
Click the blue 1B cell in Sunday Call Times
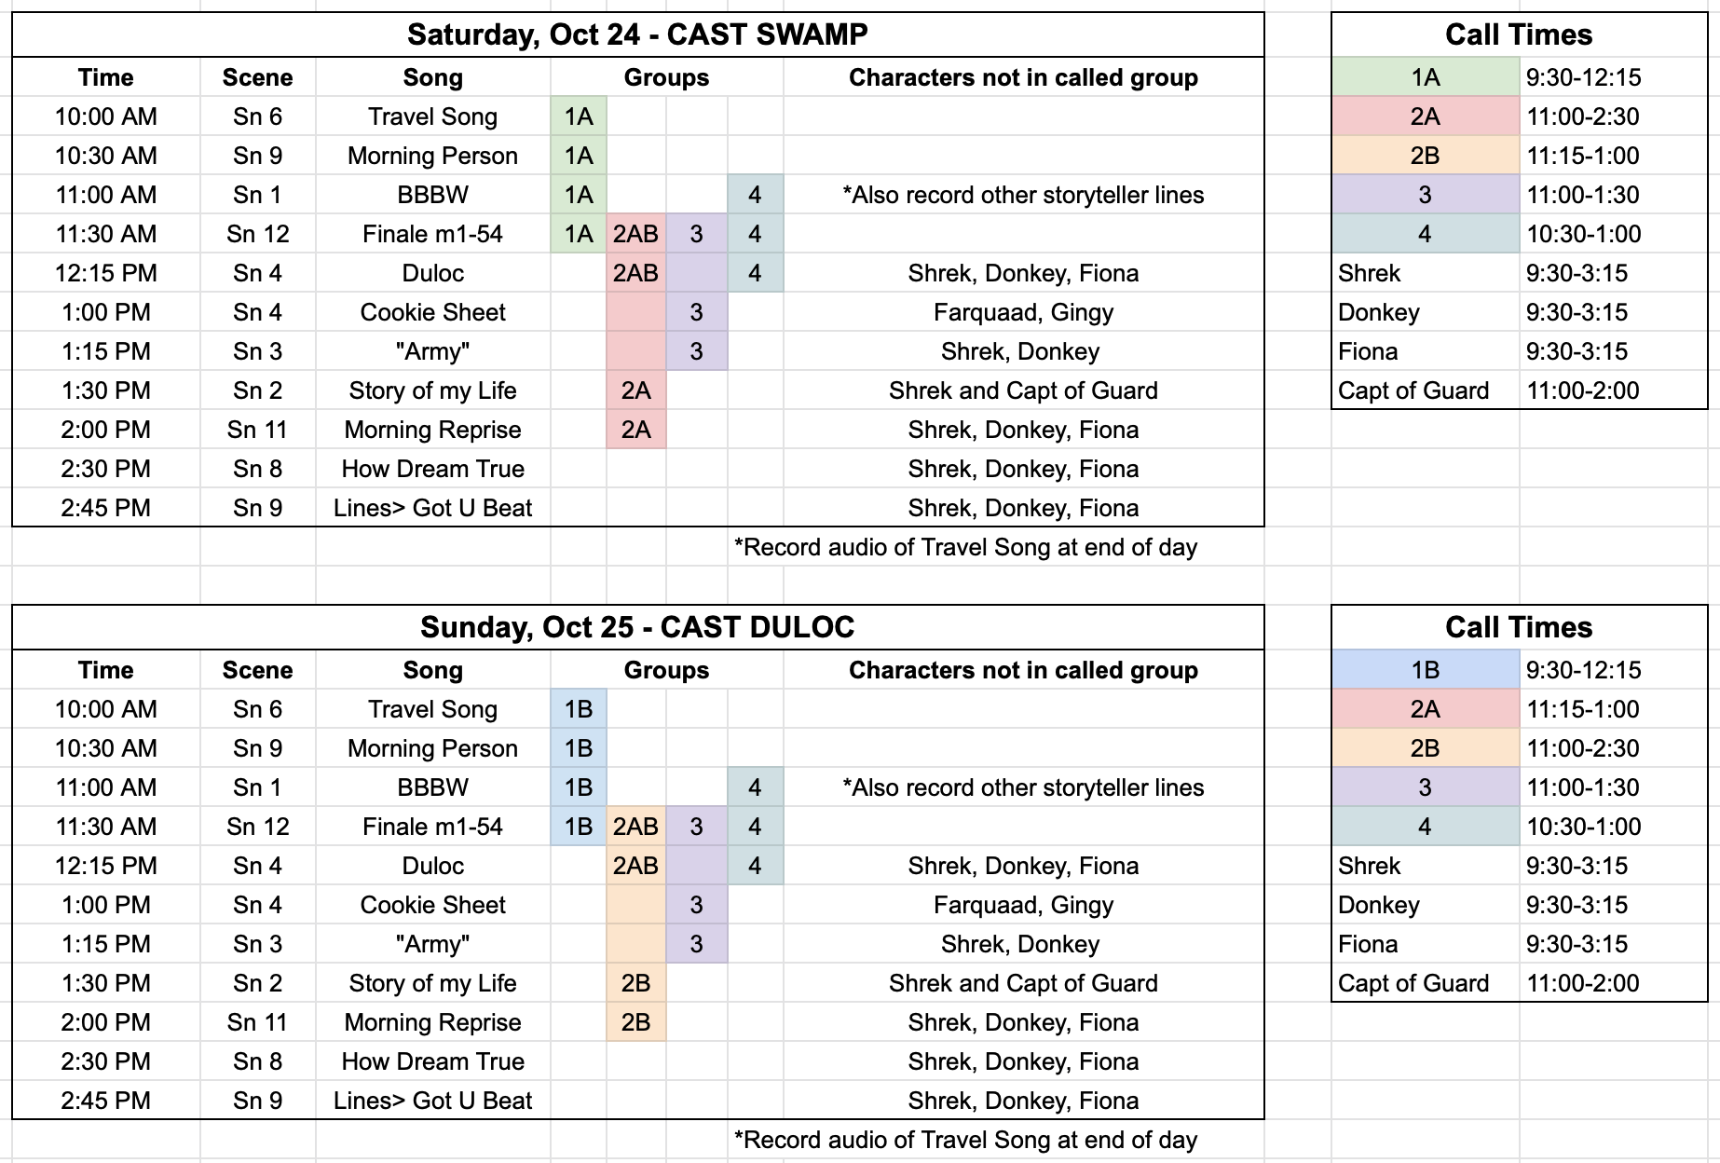1426,670
